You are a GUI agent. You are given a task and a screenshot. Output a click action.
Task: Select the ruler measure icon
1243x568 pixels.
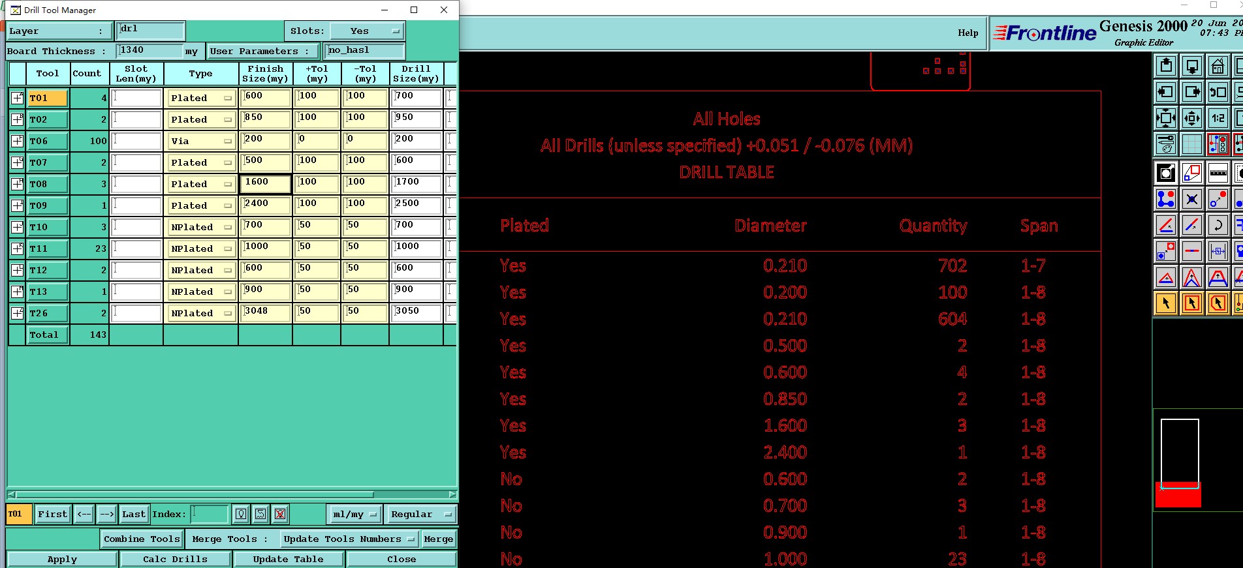[x=1218, y=173]
